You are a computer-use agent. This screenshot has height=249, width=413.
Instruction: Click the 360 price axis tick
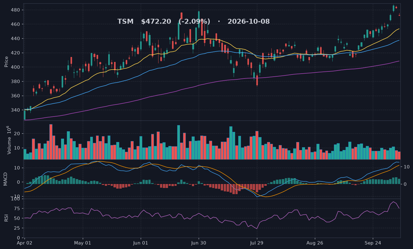coord(15,96)
